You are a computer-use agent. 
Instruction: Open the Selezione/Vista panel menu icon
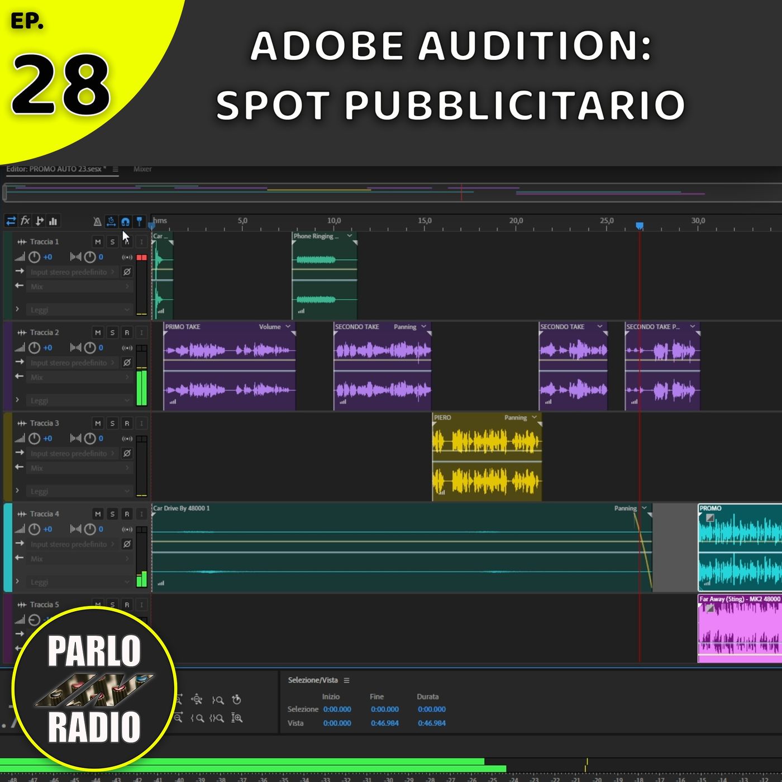(x=347, y=680)
